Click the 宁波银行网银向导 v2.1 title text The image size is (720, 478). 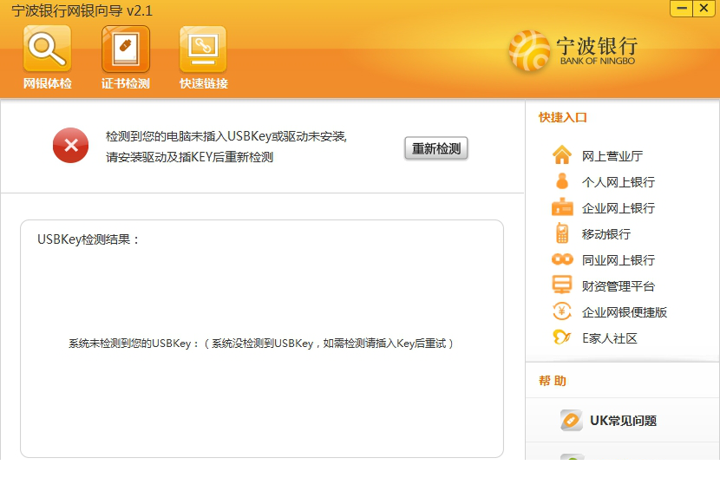82,10
